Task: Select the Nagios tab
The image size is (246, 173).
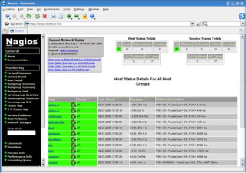Action: point(18,31)
